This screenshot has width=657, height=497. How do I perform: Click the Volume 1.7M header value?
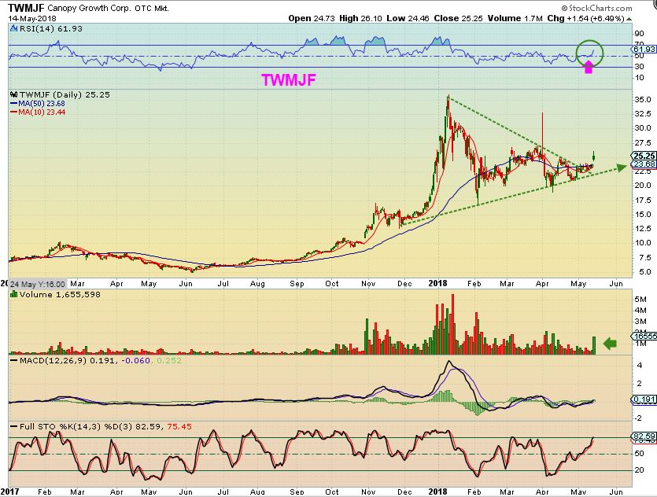515,18
